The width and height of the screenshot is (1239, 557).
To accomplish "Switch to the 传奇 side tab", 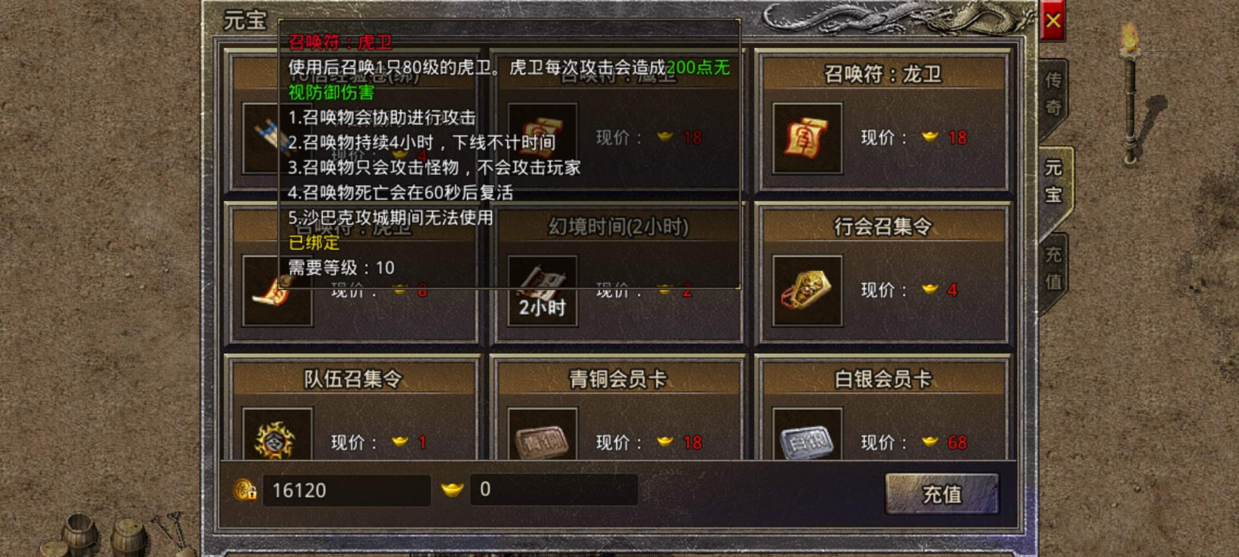I will pyautogui.click(x=1053, y=94).
